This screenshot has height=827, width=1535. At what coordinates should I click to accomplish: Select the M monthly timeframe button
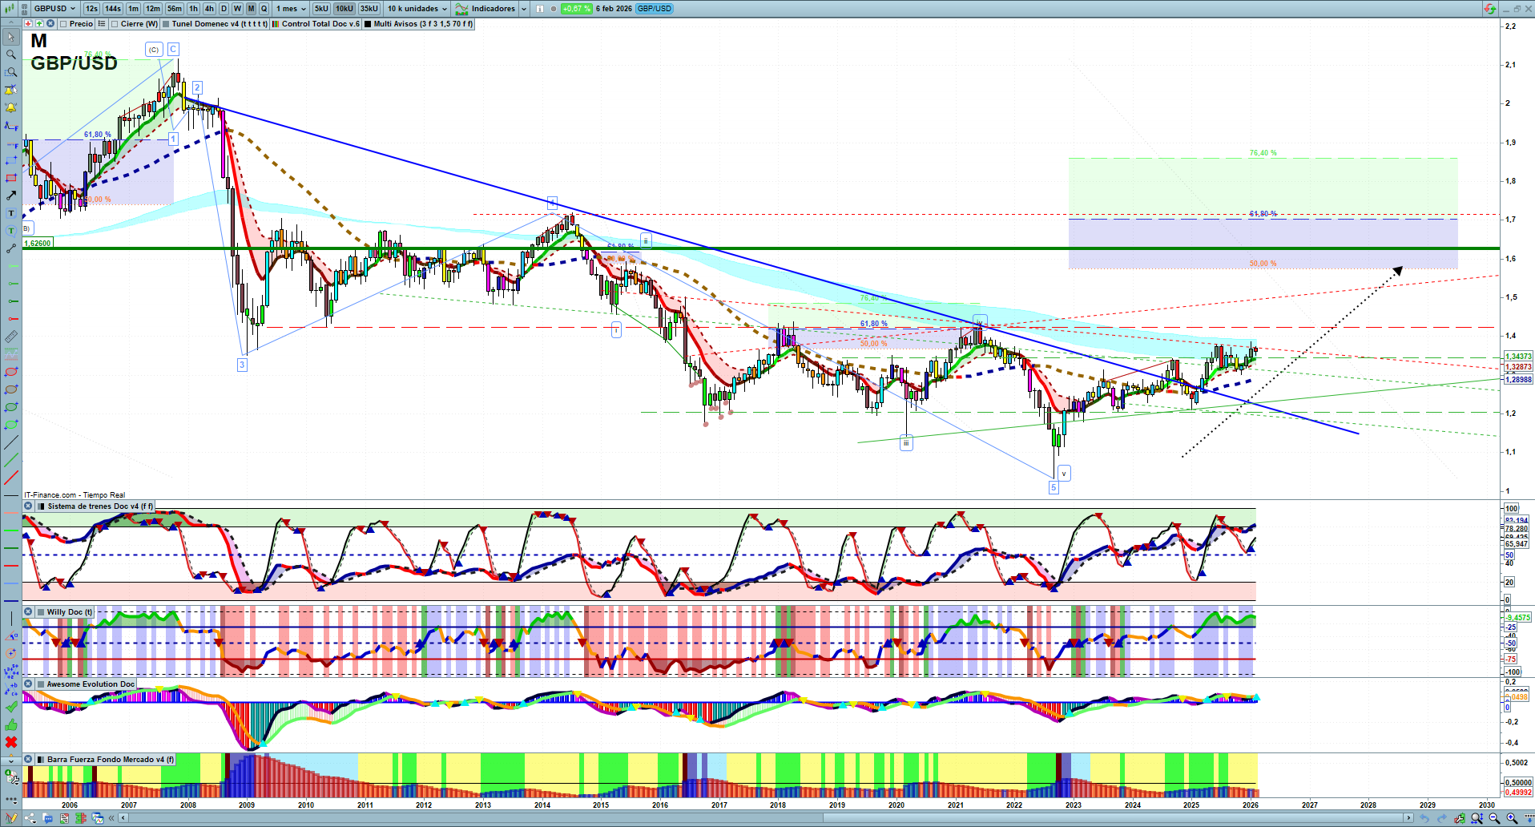[x=251, y=9]
